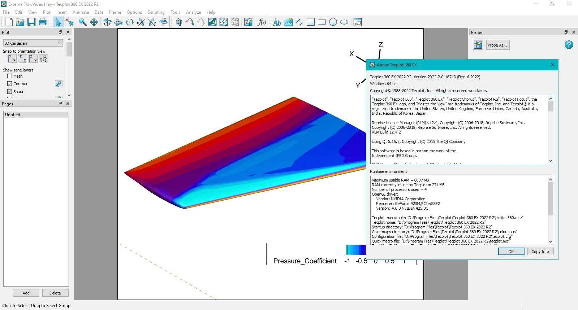The width and height of the screenshot is (578, 310).
Task: Click the Add page button
Action: click(x=26, y=293)
